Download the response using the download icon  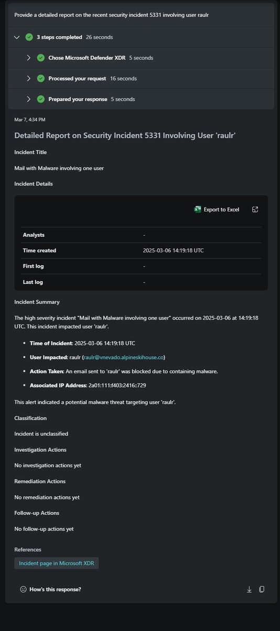pyautogui.click(x=249, y=589)
